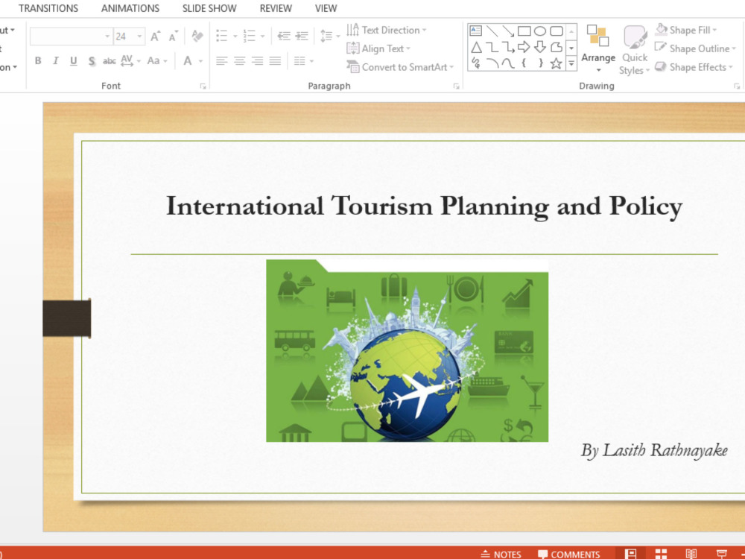Select the Text Box shape
745x559 pixels.
click(475, 31)
